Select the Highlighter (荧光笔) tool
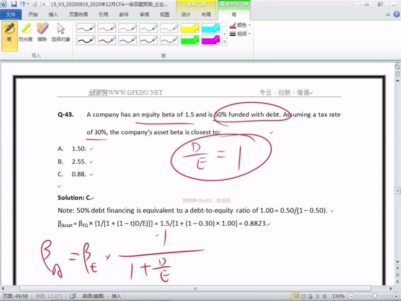 point(26,32)
